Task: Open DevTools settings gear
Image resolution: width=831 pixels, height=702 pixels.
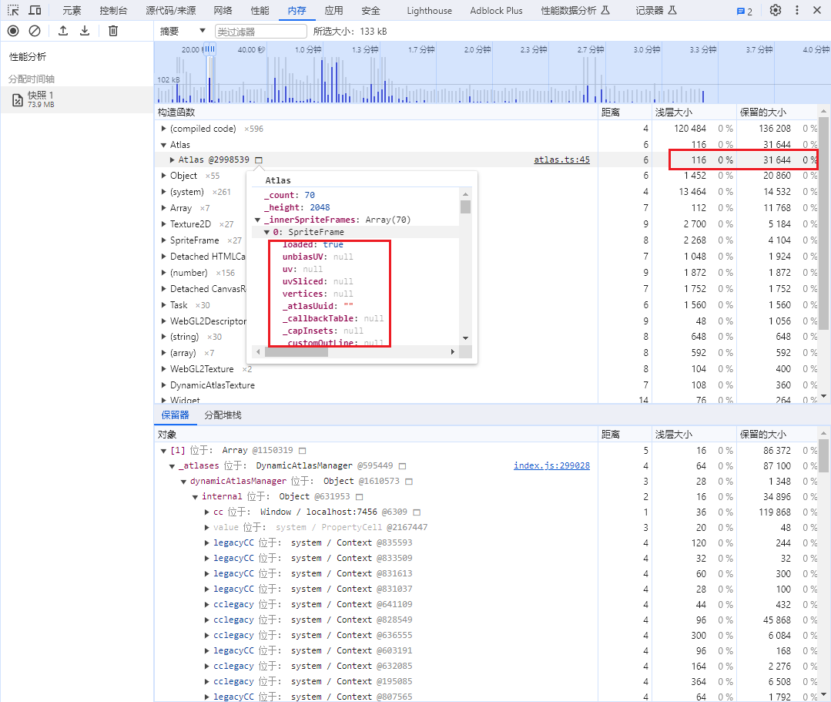Action: pyautogui.click(x=776, y=11)
